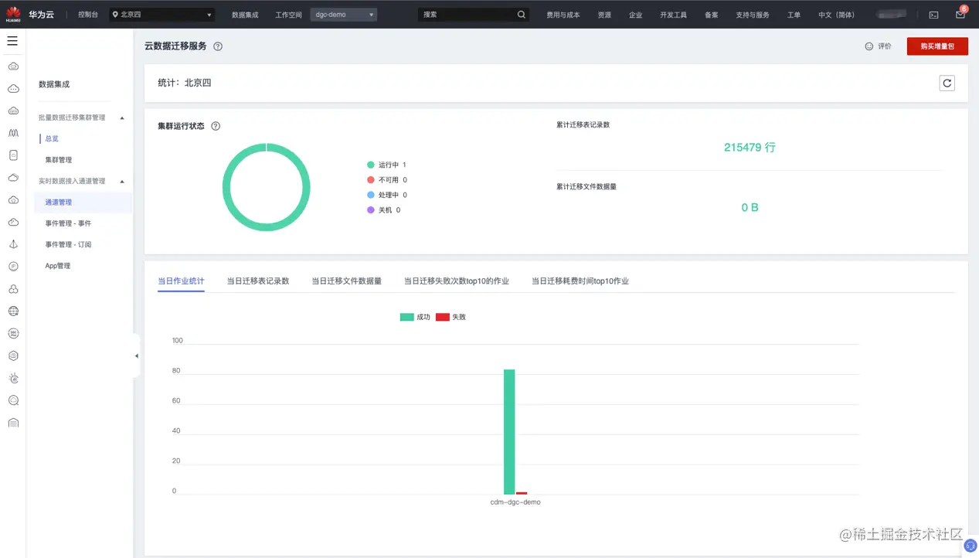Switch to the 当日迁移文件数据量 tab
Viewport: 979px width, 558px height.
coord(346,281)
